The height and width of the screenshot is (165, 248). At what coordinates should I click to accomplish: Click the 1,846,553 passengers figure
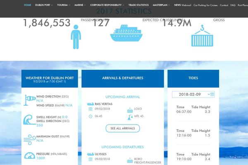[47, 23]
